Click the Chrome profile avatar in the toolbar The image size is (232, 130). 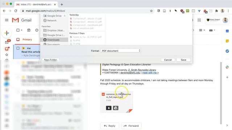click(x=222, y=11)
